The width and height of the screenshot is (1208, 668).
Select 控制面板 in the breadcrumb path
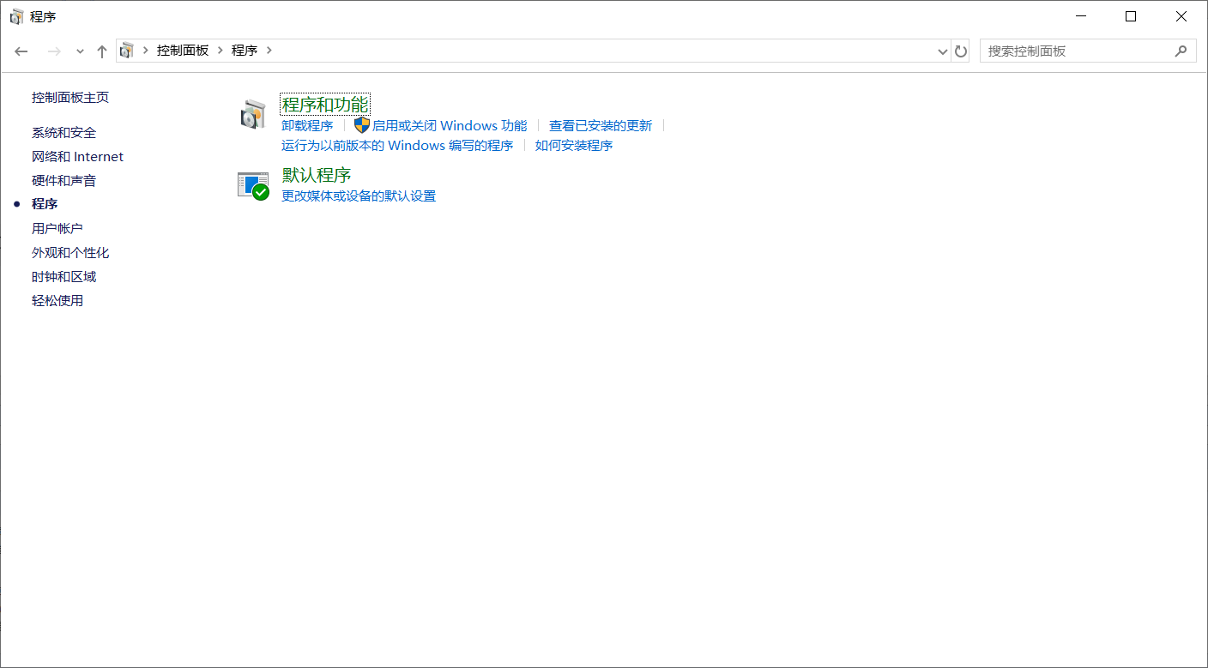183,51
